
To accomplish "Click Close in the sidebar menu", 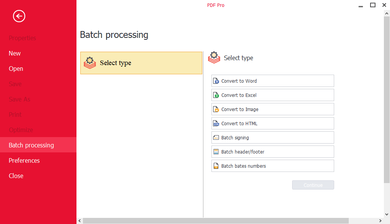I will (x=38, y=176).
